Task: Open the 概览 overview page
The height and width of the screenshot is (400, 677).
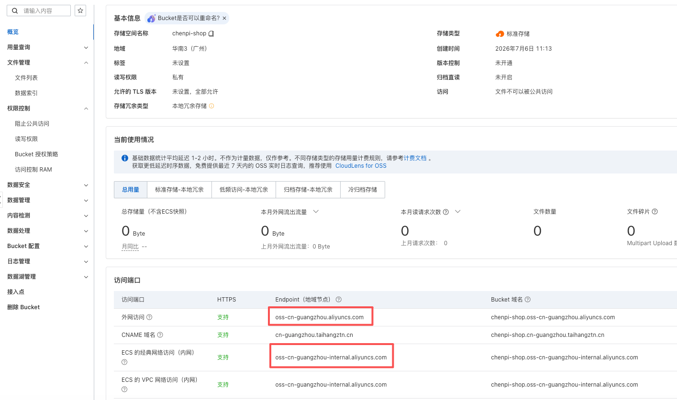Action: 13,32
